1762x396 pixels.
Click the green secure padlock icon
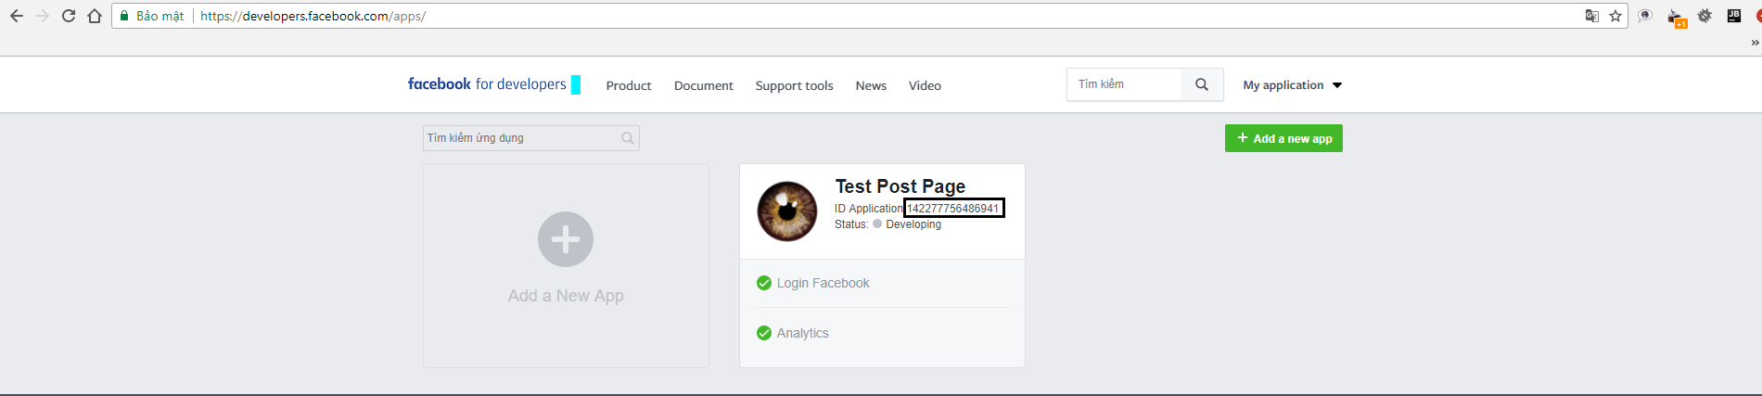(x=124, y=16)
